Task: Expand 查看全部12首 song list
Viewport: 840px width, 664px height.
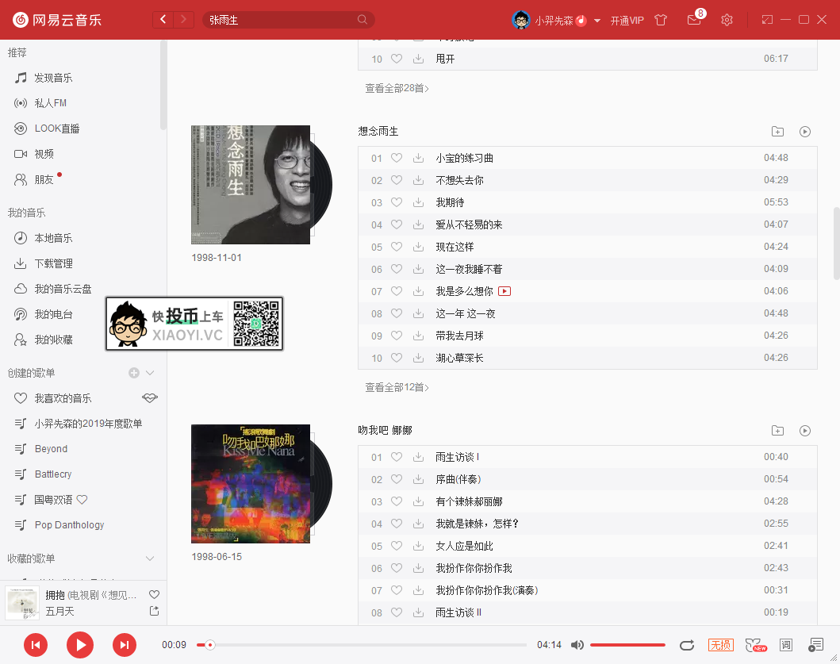Action: click(397, 387)
